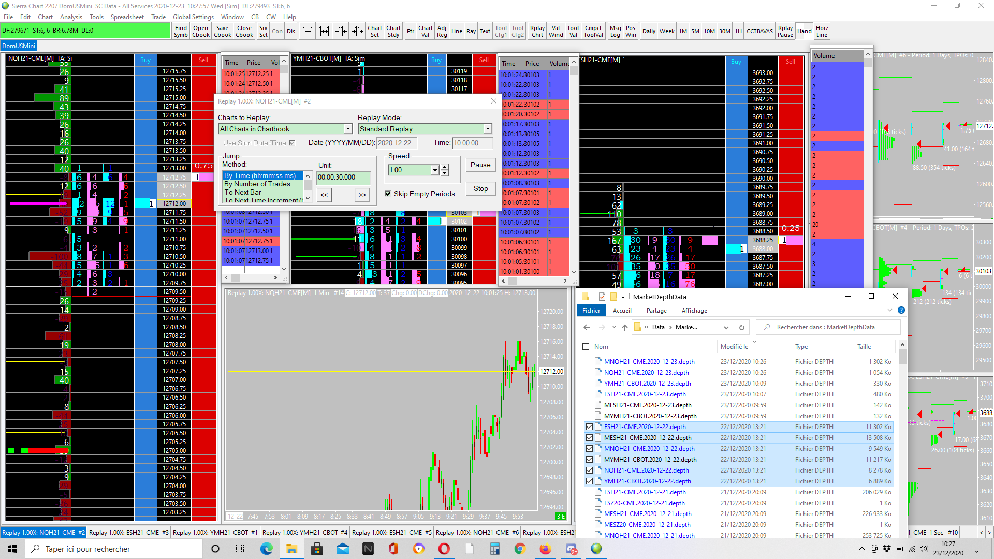Click the Find Symbol toolbar button

181,31
